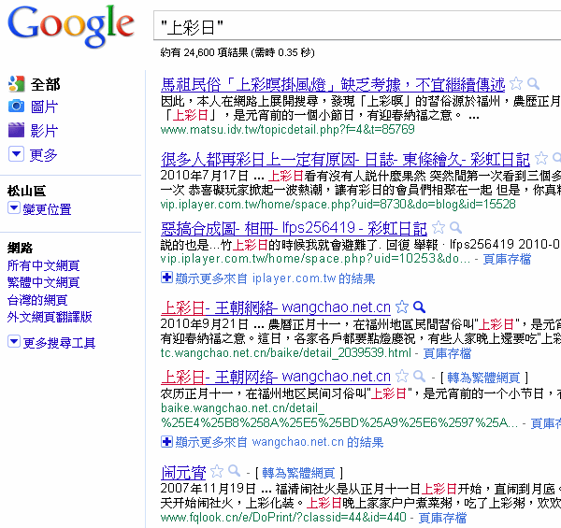
Task: Click the search box containing "上彩日"
Action: [x=357, y=26]
